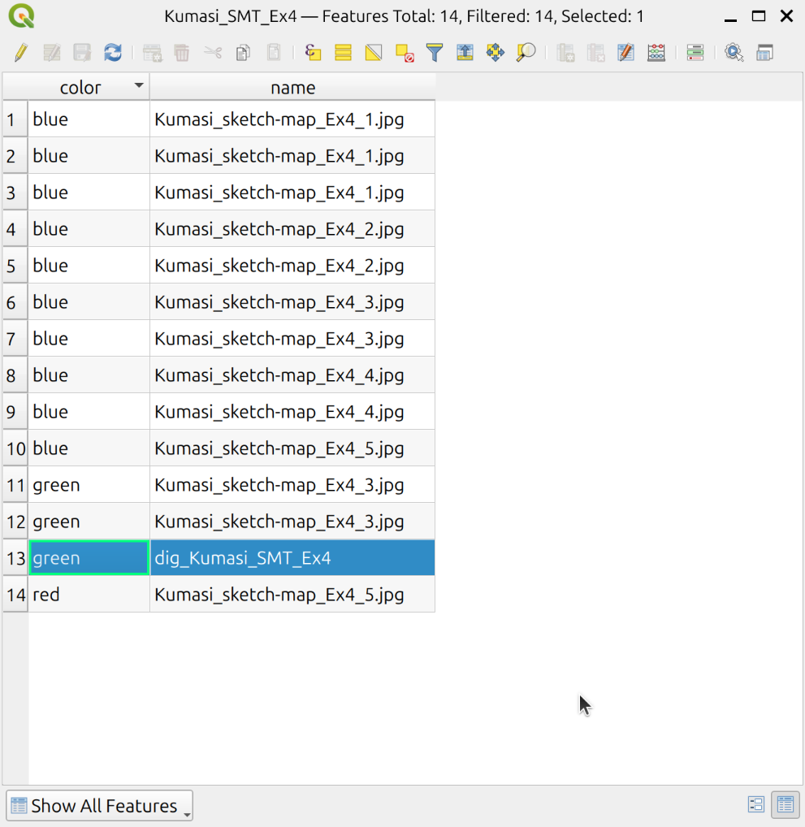Open the filter/select features using form

435,53
